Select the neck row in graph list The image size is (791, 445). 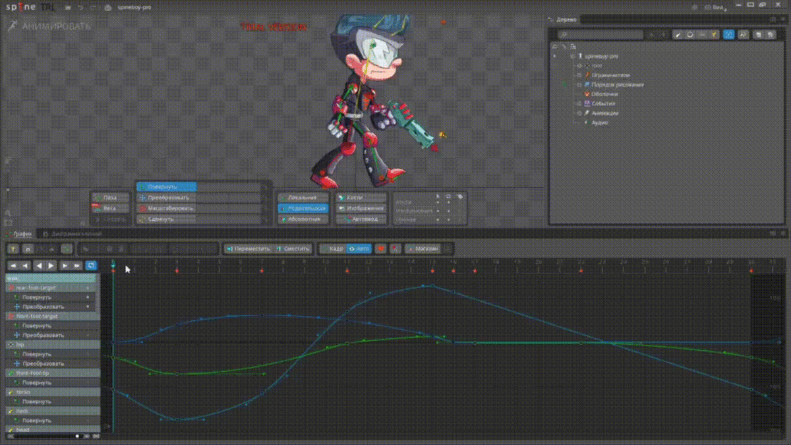tap(53, 411)
